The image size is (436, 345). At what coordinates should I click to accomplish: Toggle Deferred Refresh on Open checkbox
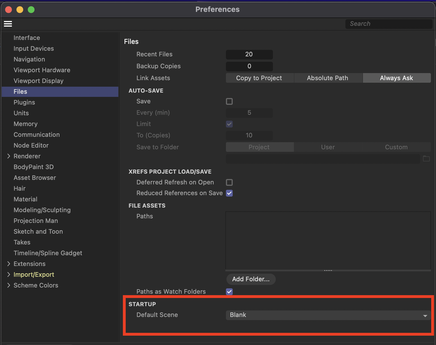[229, 182]
